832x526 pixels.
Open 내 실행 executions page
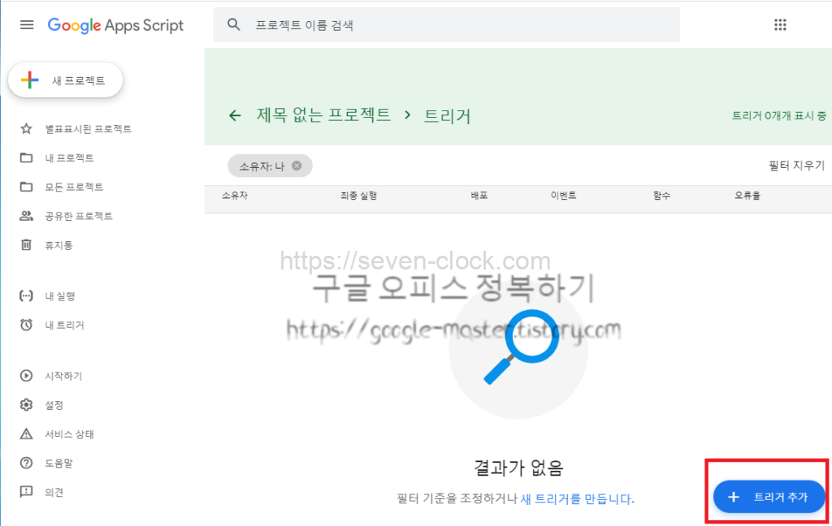pyautogui.click(x=60, y=296)
